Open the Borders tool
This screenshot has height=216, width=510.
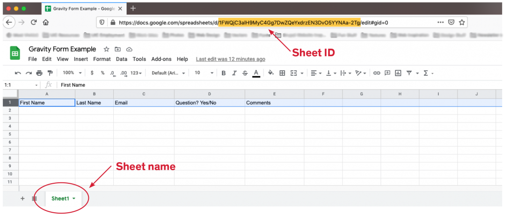click(282, 73)
